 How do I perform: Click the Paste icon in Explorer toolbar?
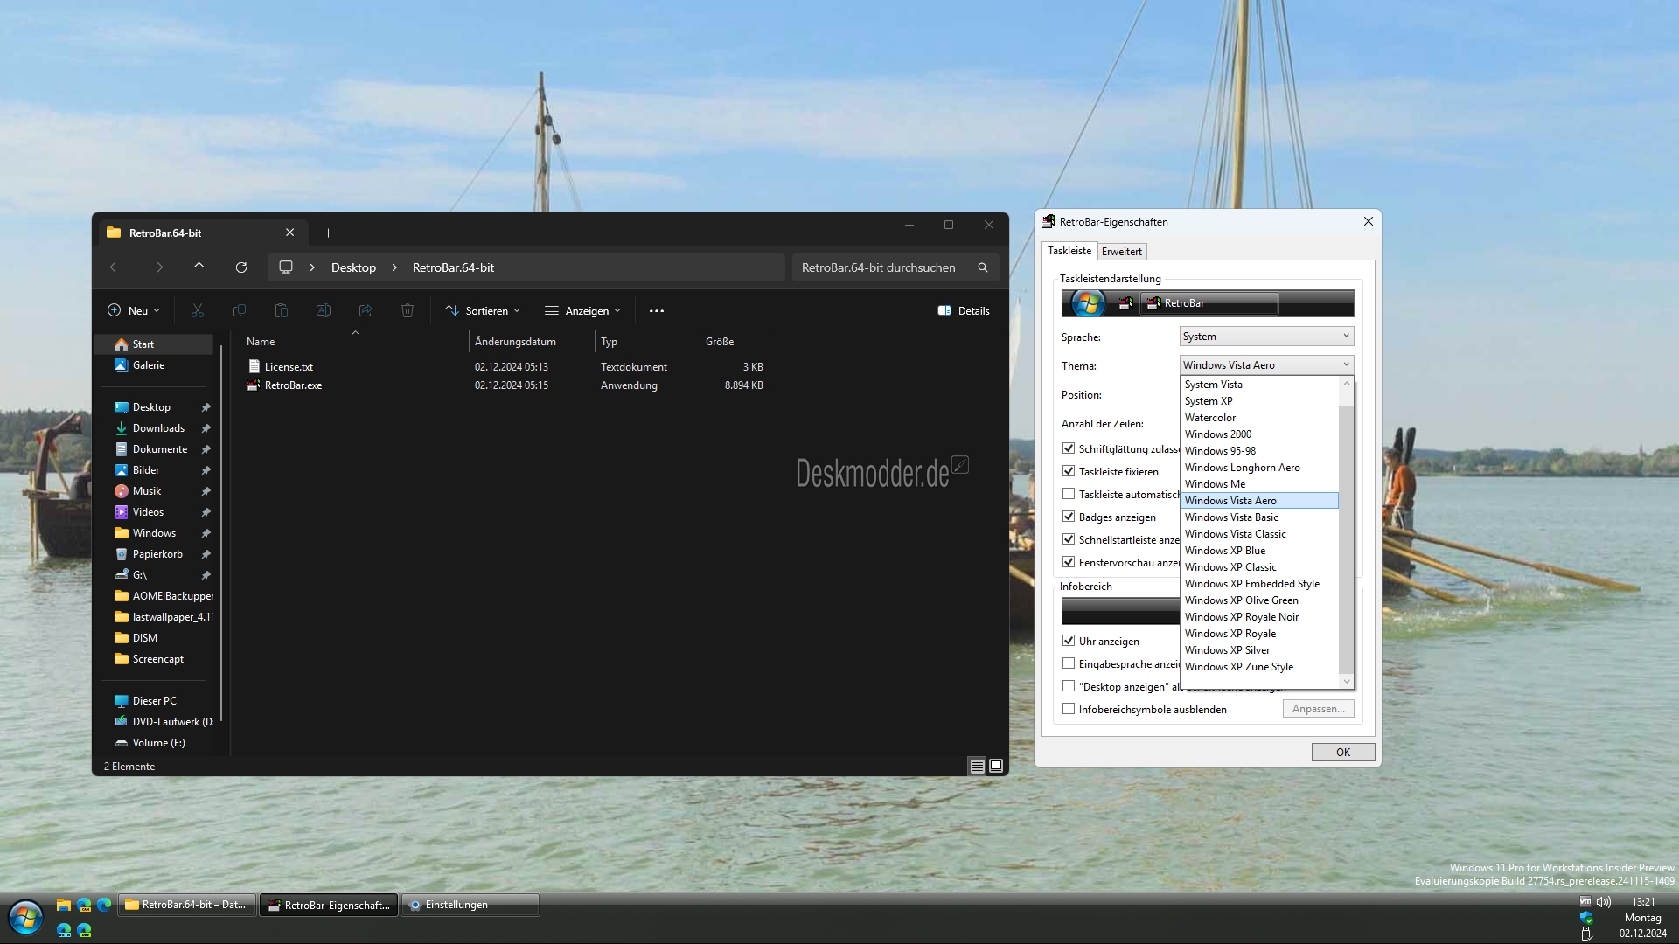tap(282, 310)
